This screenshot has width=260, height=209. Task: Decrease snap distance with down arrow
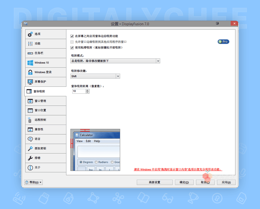[87, 92]
